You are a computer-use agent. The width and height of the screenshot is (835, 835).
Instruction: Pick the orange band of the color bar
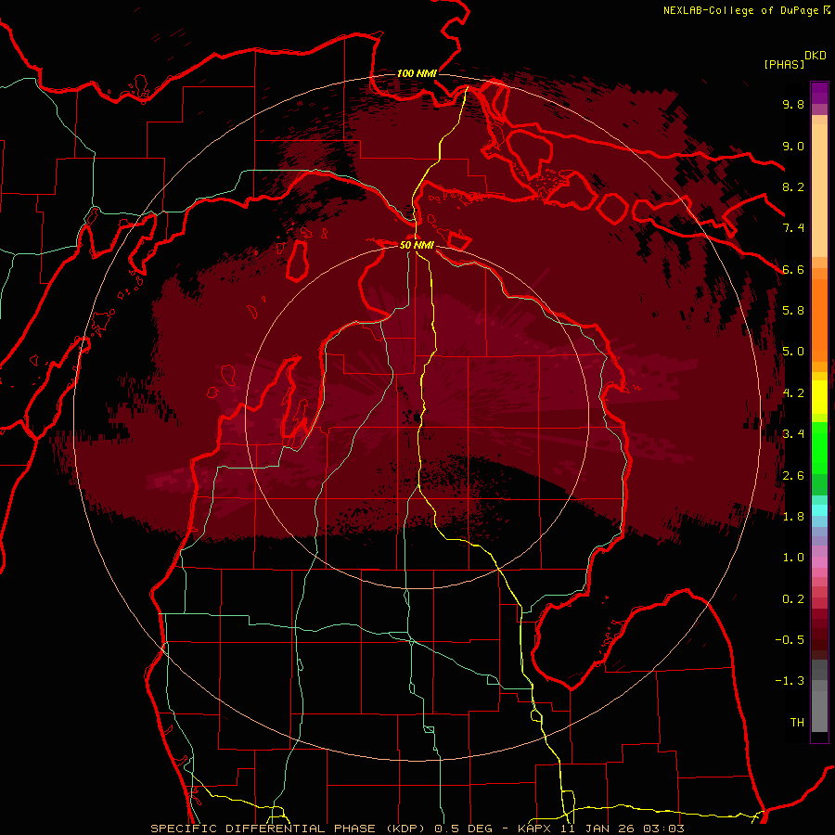[819, 319]
